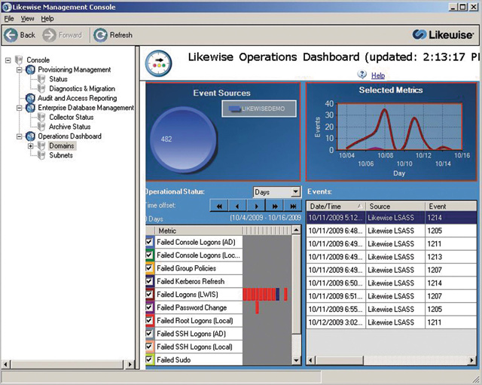Click the tree pane horizontal scrollbar
The height and width of the screenshot is (385, 482).
tap(67, 365)
